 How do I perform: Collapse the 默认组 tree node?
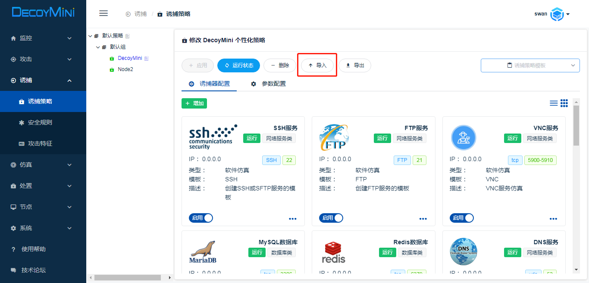point(98,47)
